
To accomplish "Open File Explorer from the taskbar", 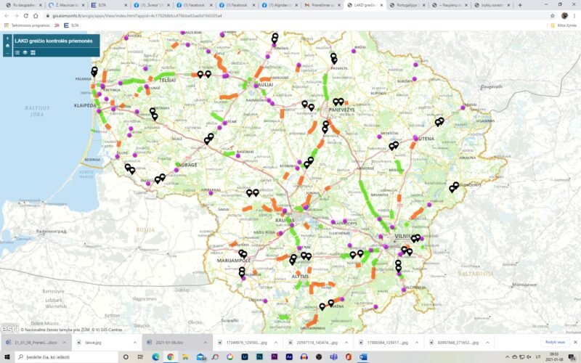I will 185,357.
